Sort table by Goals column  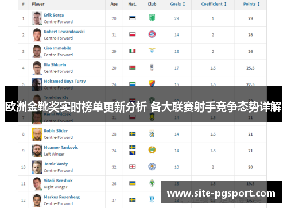pyautogui.click(x=178, y=4)
